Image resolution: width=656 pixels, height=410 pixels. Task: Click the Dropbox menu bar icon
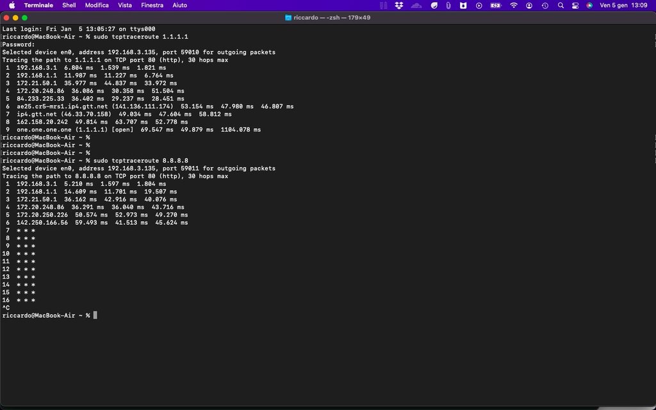point(398,5)
